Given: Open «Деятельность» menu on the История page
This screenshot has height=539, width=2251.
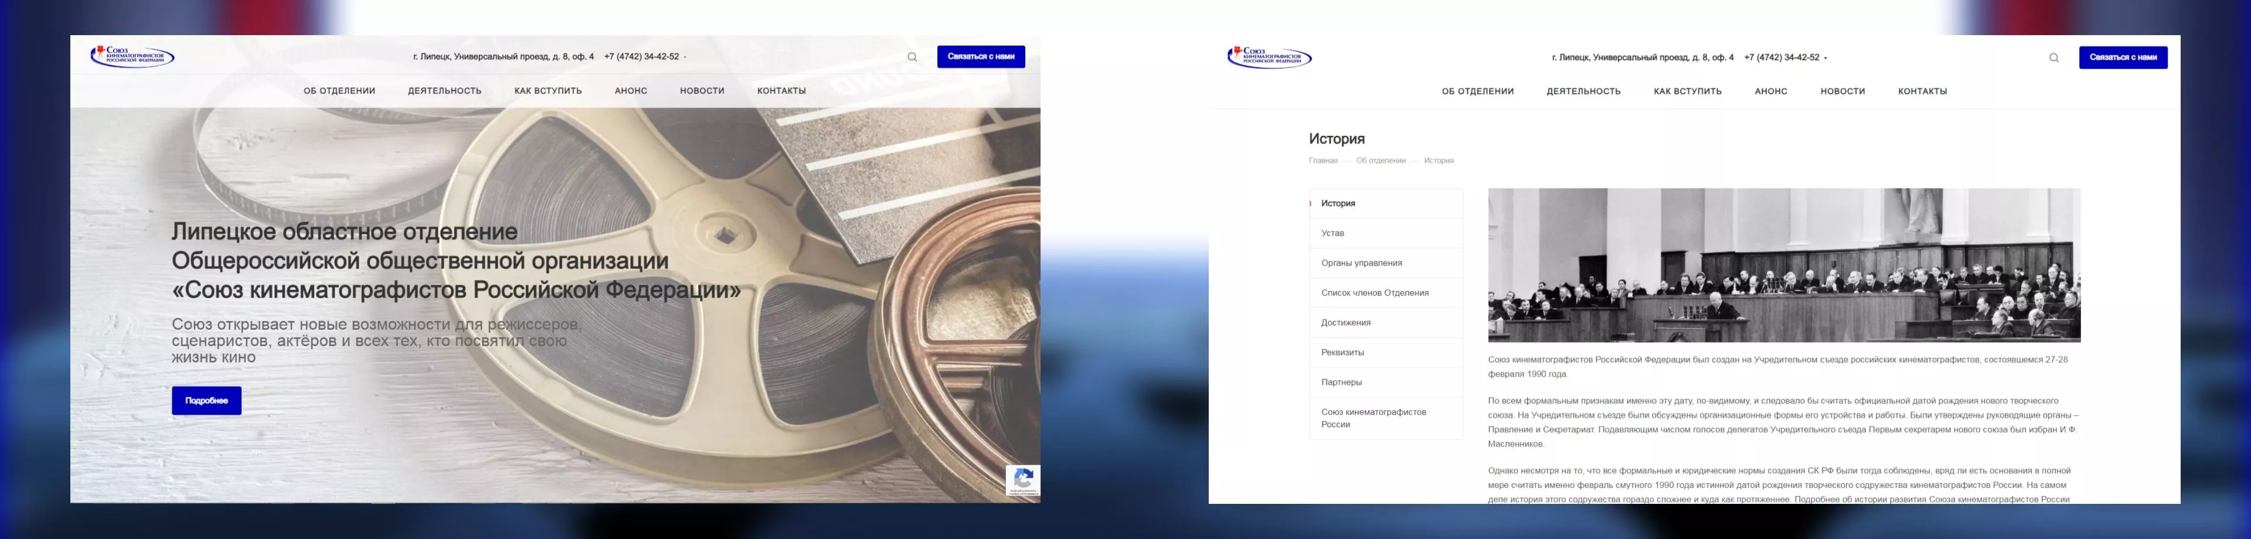Looking at the screenshot, I should pos(1583,92).
